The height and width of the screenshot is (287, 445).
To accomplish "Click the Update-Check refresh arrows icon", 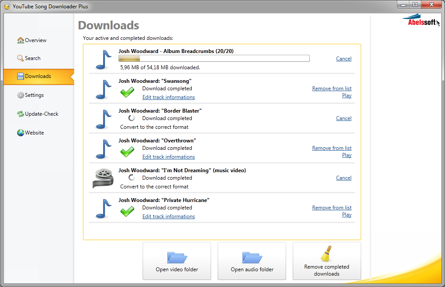I will click(x=21, y=114).
